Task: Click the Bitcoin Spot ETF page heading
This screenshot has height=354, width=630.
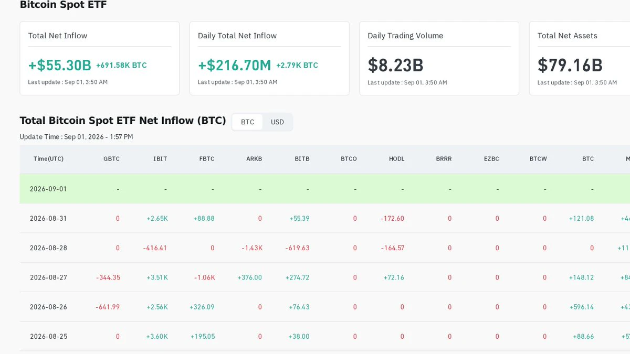Action: click(x=63, y=5)
